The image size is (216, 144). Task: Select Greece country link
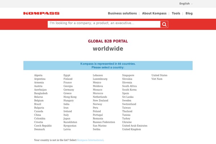[68, 93]
